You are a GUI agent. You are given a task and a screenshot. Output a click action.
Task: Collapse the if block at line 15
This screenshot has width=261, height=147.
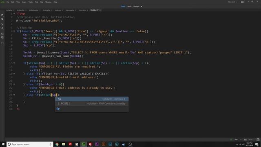tap(14, 63)
